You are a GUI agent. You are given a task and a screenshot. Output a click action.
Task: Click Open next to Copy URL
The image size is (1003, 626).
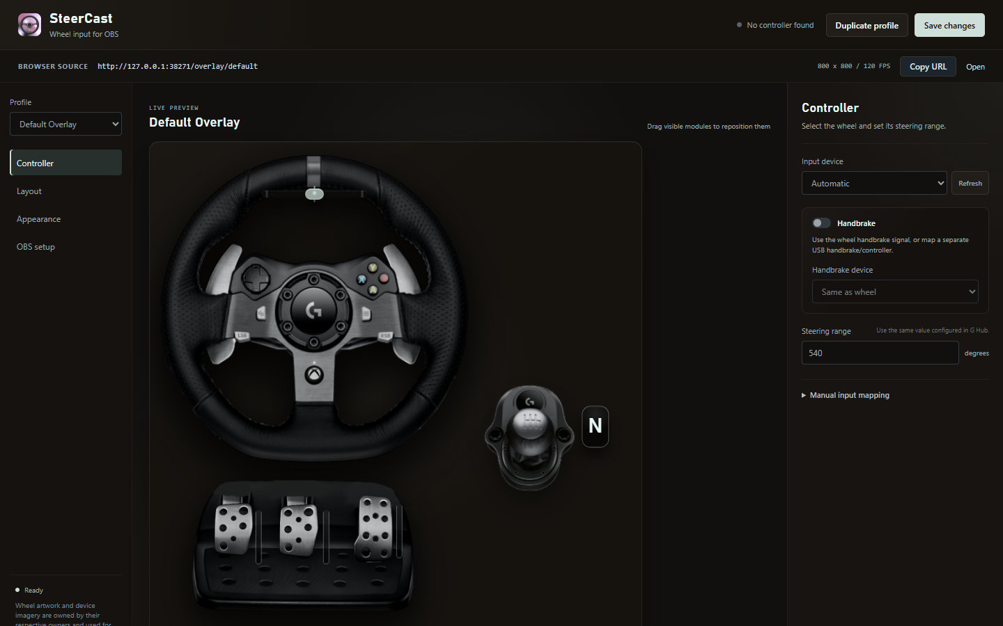tap(975, 67)
